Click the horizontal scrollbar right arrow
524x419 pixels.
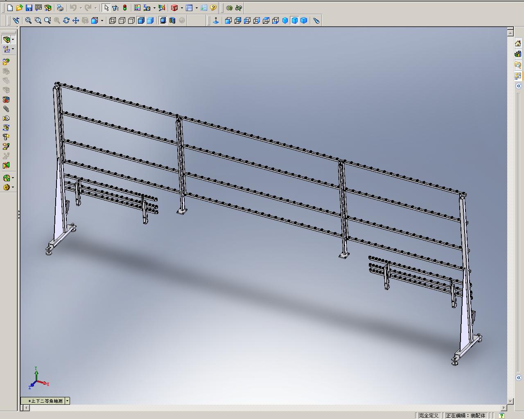pos(504,408)
